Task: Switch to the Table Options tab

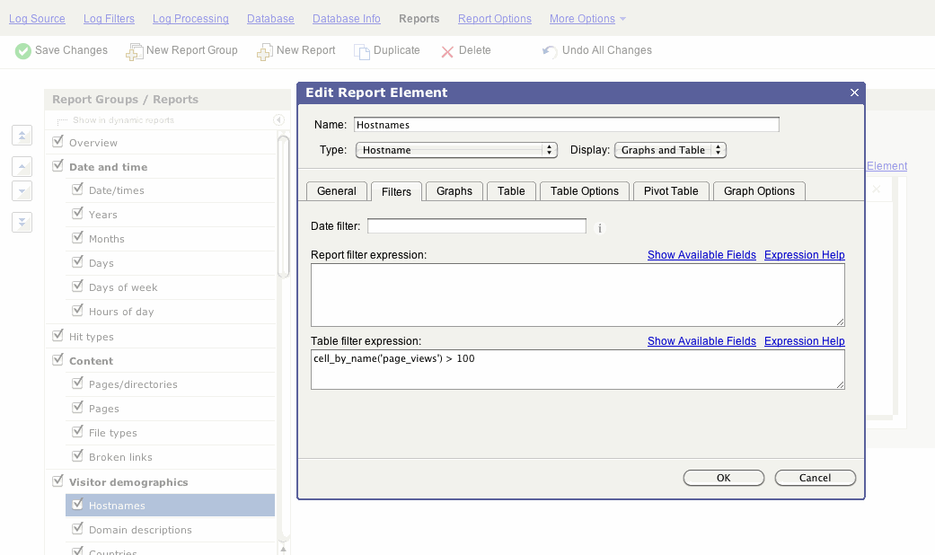Action: pos(584,191)
